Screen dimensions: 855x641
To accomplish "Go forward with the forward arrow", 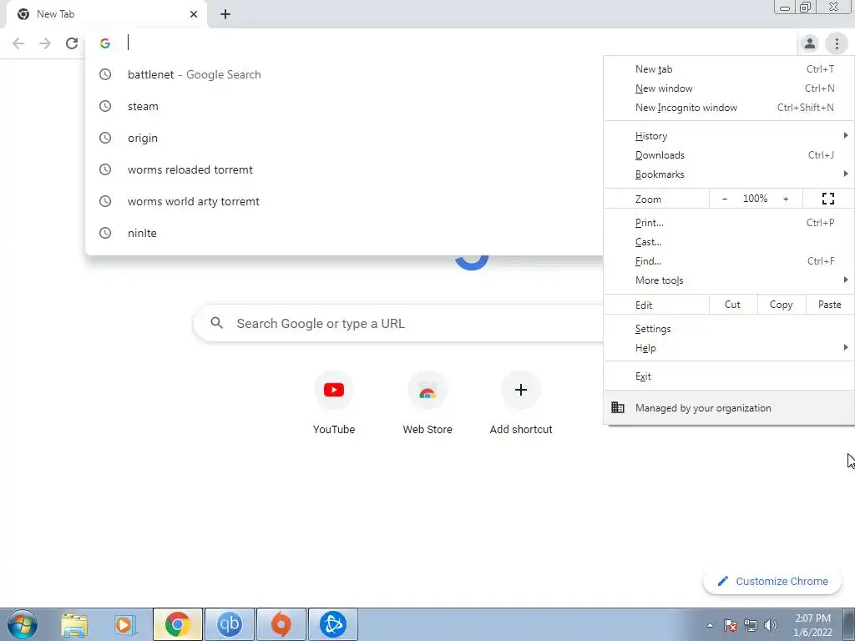I will 45,43.
